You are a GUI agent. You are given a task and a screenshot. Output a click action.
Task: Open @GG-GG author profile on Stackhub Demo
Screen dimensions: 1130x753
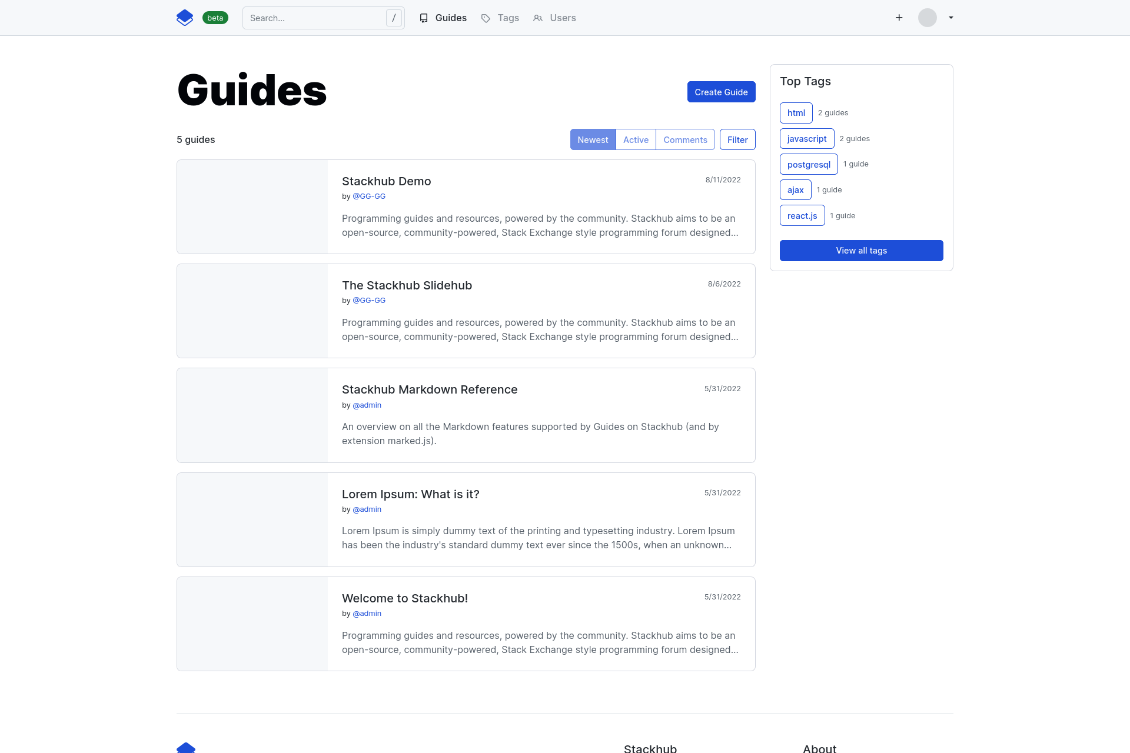(x=368, y=196)
